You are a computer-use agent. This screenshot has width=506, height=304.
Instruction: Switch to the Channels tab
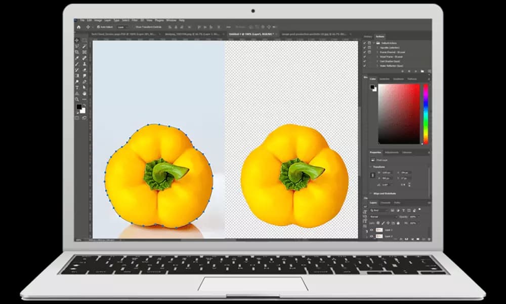[386, 203]
